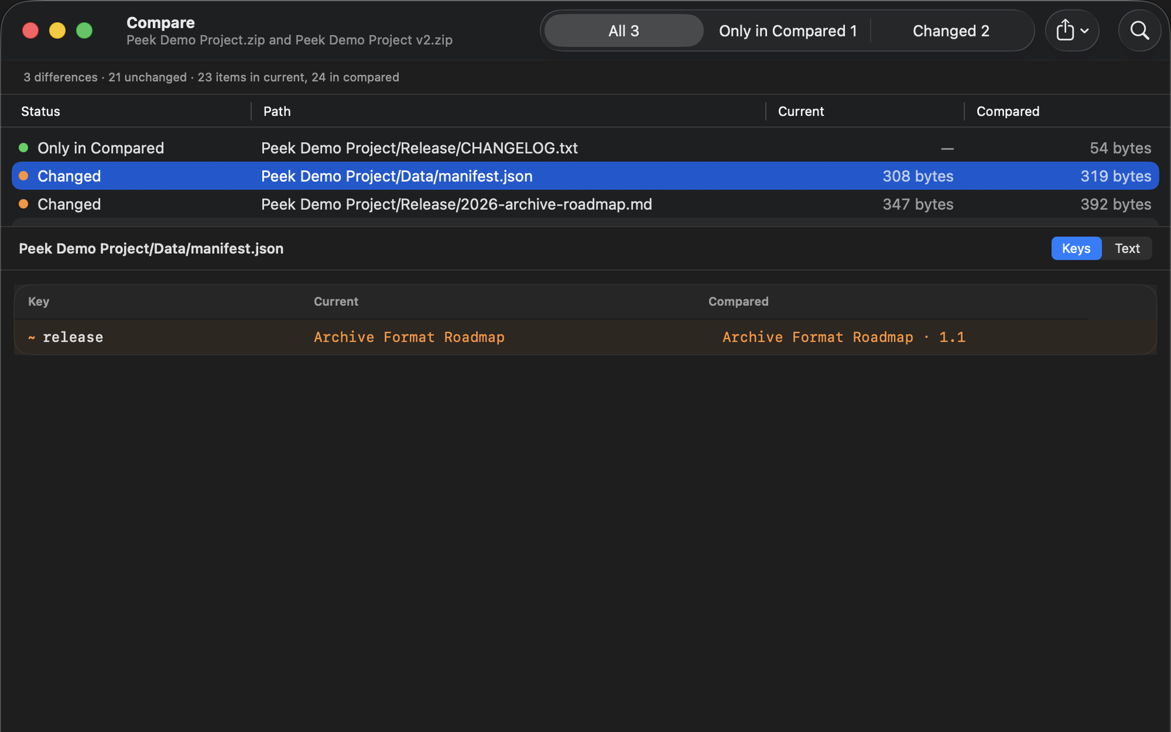
Task: Click the green Only in Compared status dot
Action: point(23,148)
